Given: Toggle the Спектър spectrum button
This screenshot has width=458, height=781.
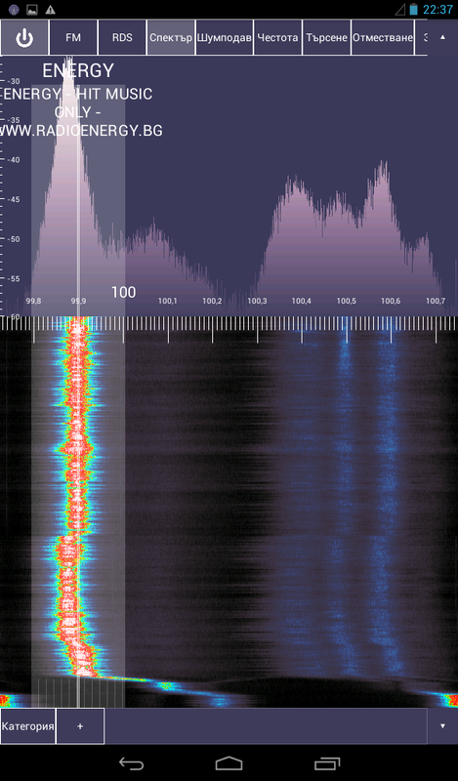Looking at the screenshot, I should (171, 37).
